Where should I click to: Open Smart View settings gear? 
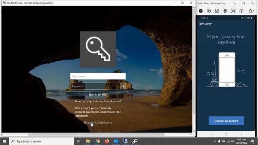click(241, 11)
